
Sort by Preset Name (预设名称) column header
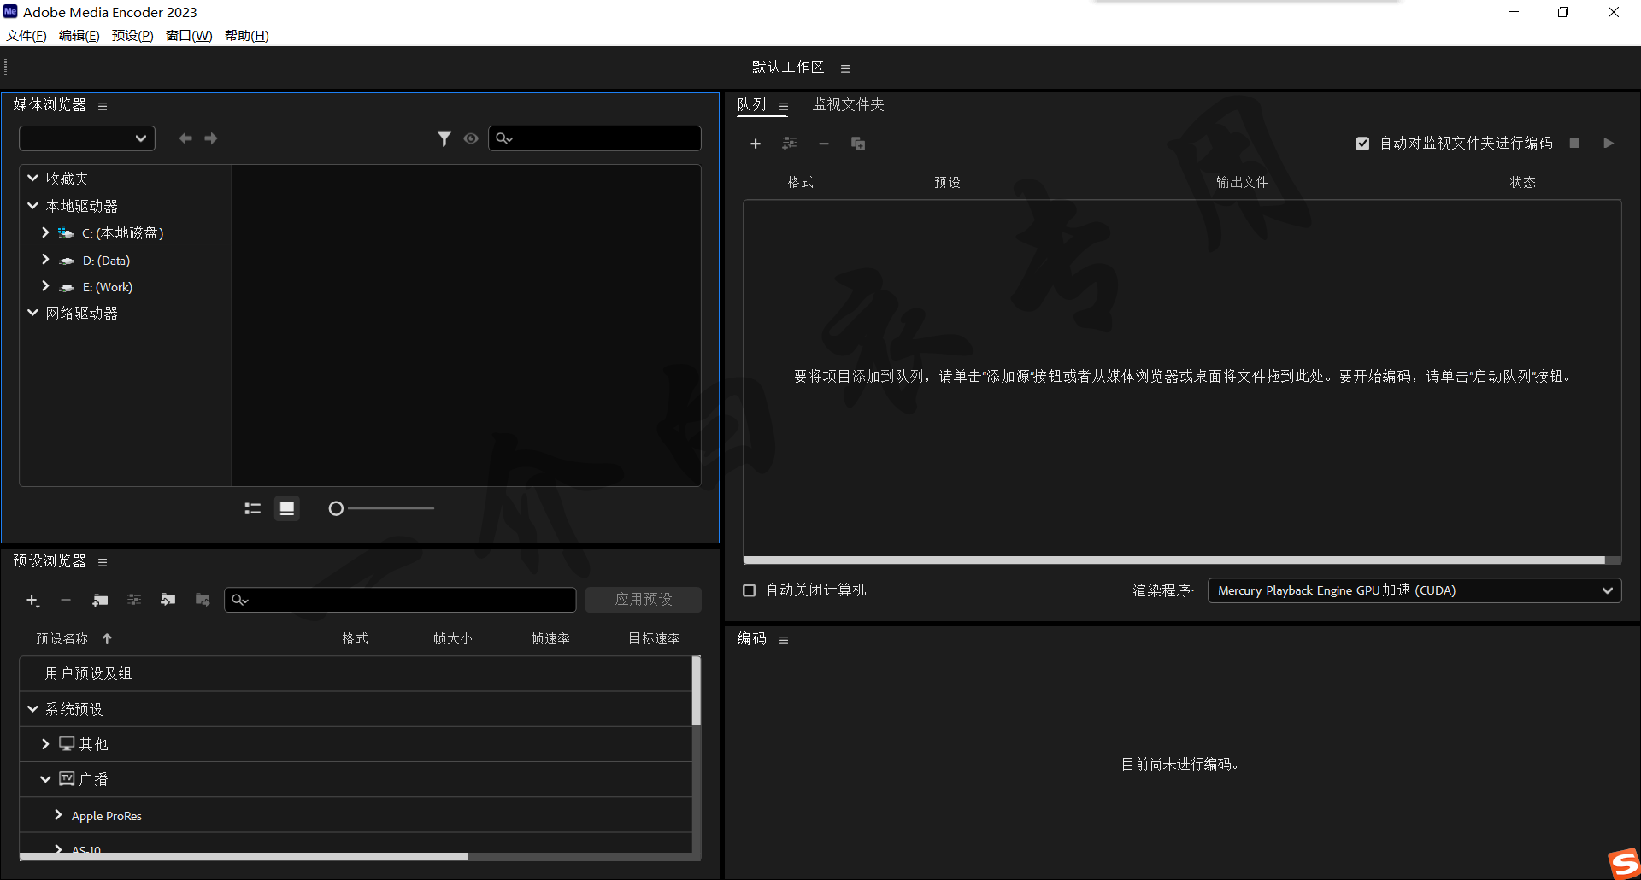click(62, 639)
